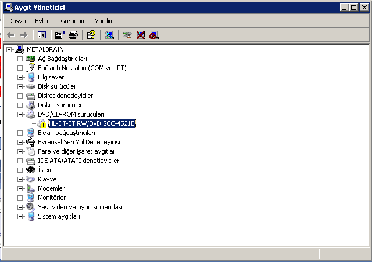Maximize the Aygıt Yöneticisi window
This screenshot has height=262, width=372.
[x=353, y=8]
